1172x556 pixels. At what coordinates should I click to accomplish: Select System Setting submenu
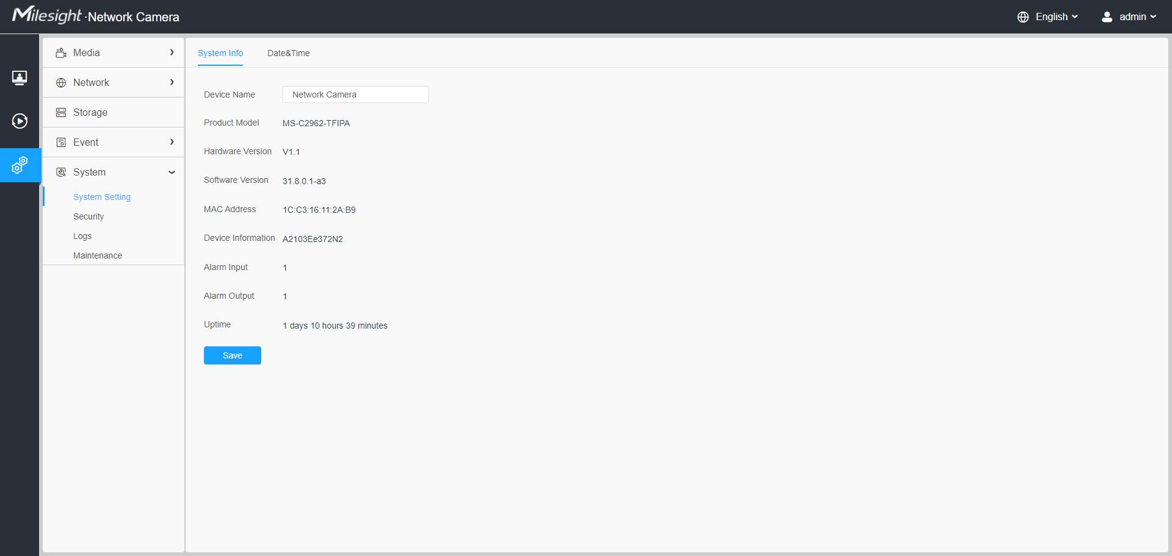[102, 197]
